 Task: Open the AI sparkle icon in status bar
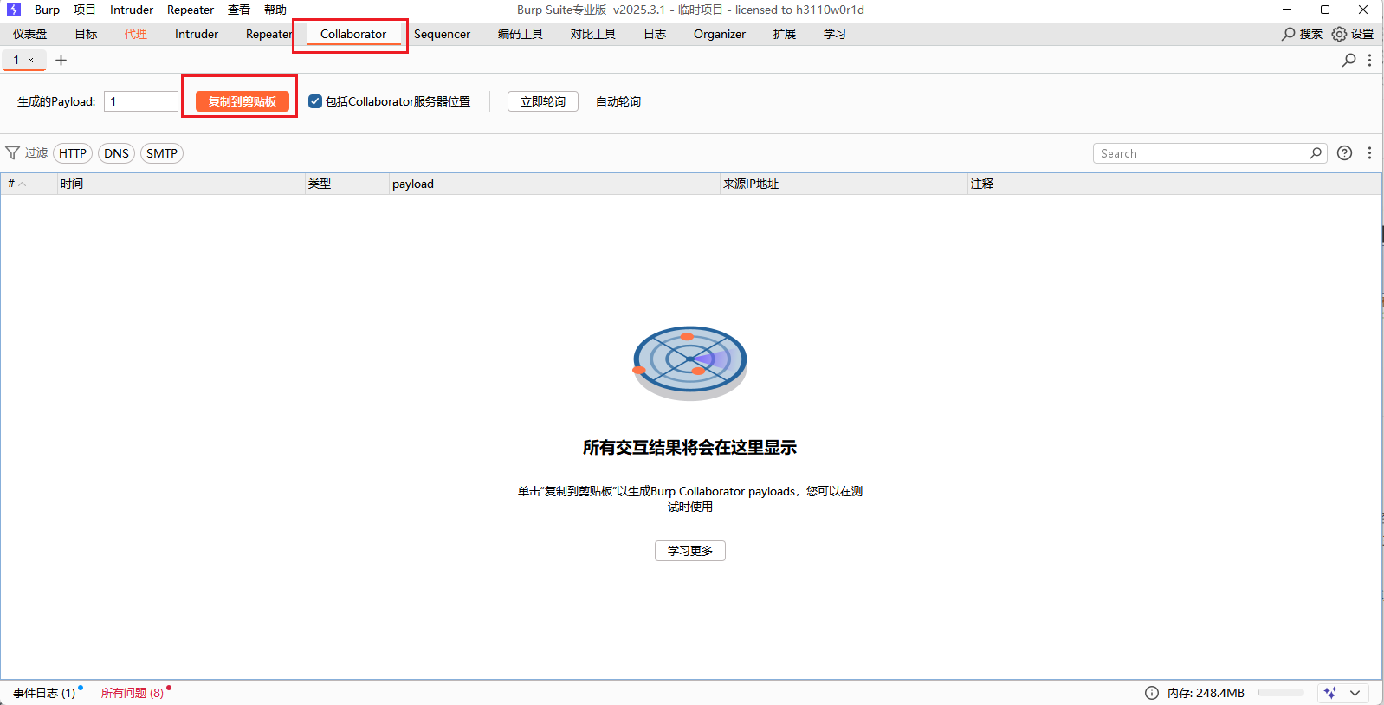pos(1330,693)
